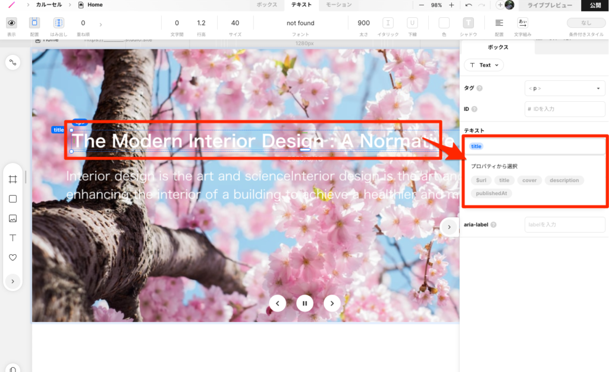Click the Home page breadcrumb

tap(90, 5)
